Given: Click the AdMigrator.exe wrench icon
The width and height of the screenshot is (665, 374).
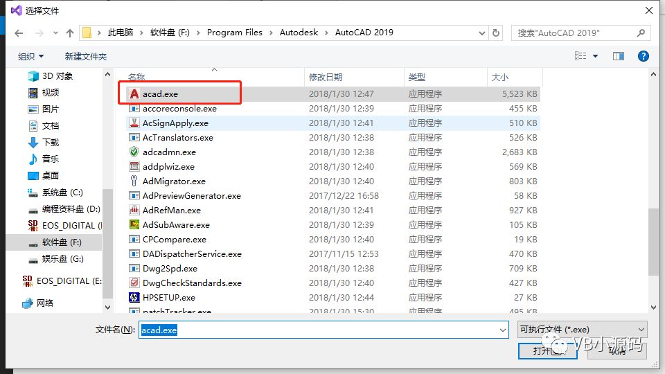Looking at the screenshot, I should pyautogui.click(x=134, y=181).
